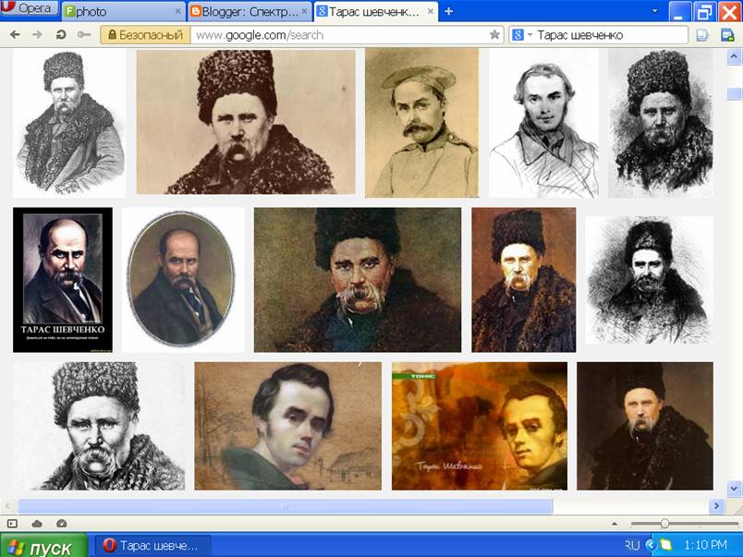This screenshot has height=557, width=743.
Task: Open the sketch of a man in a soldier's cap
Action: 421,123
